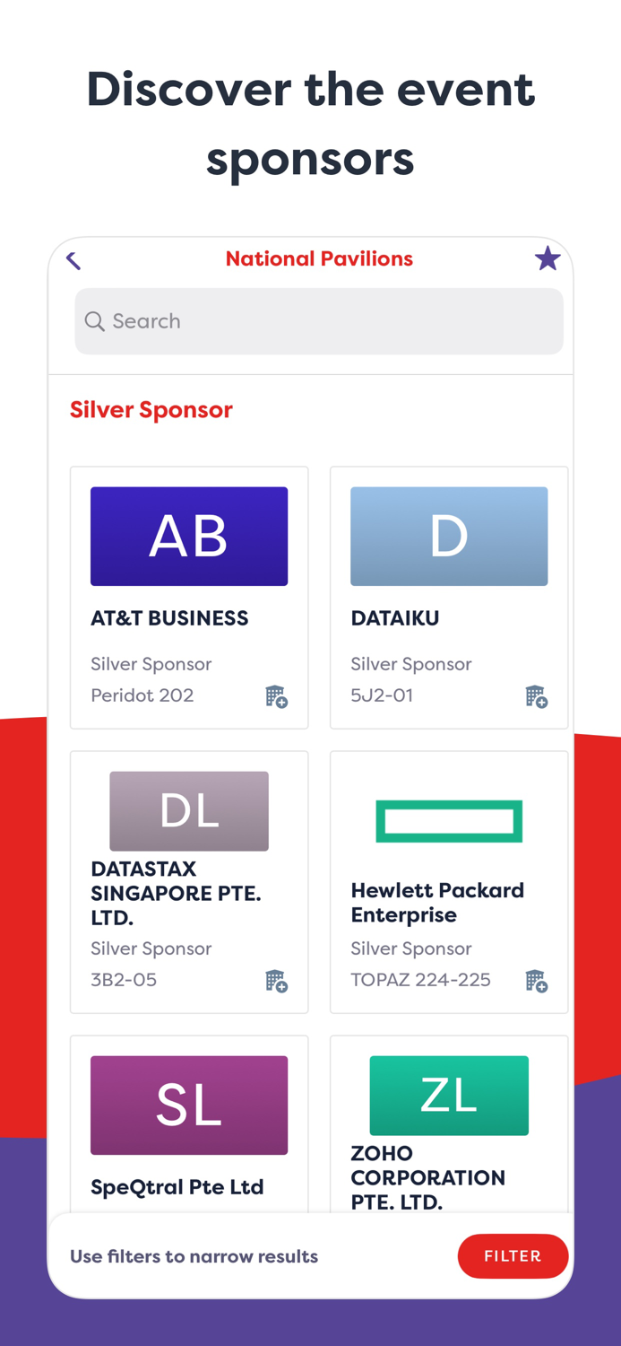Tap the favorites star icon

(x=548, y=259)
